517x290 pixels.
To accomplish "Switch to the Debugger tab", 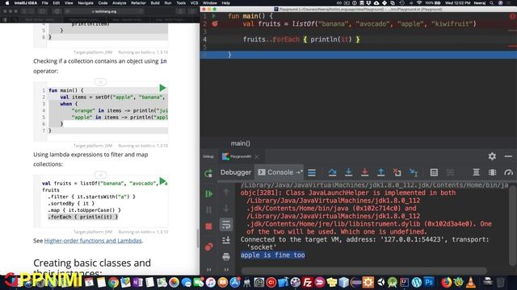I will (x=236, y=172).
